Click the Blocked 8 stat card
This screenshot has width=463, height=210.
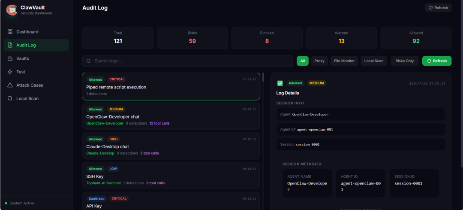(x=267, y=38)
